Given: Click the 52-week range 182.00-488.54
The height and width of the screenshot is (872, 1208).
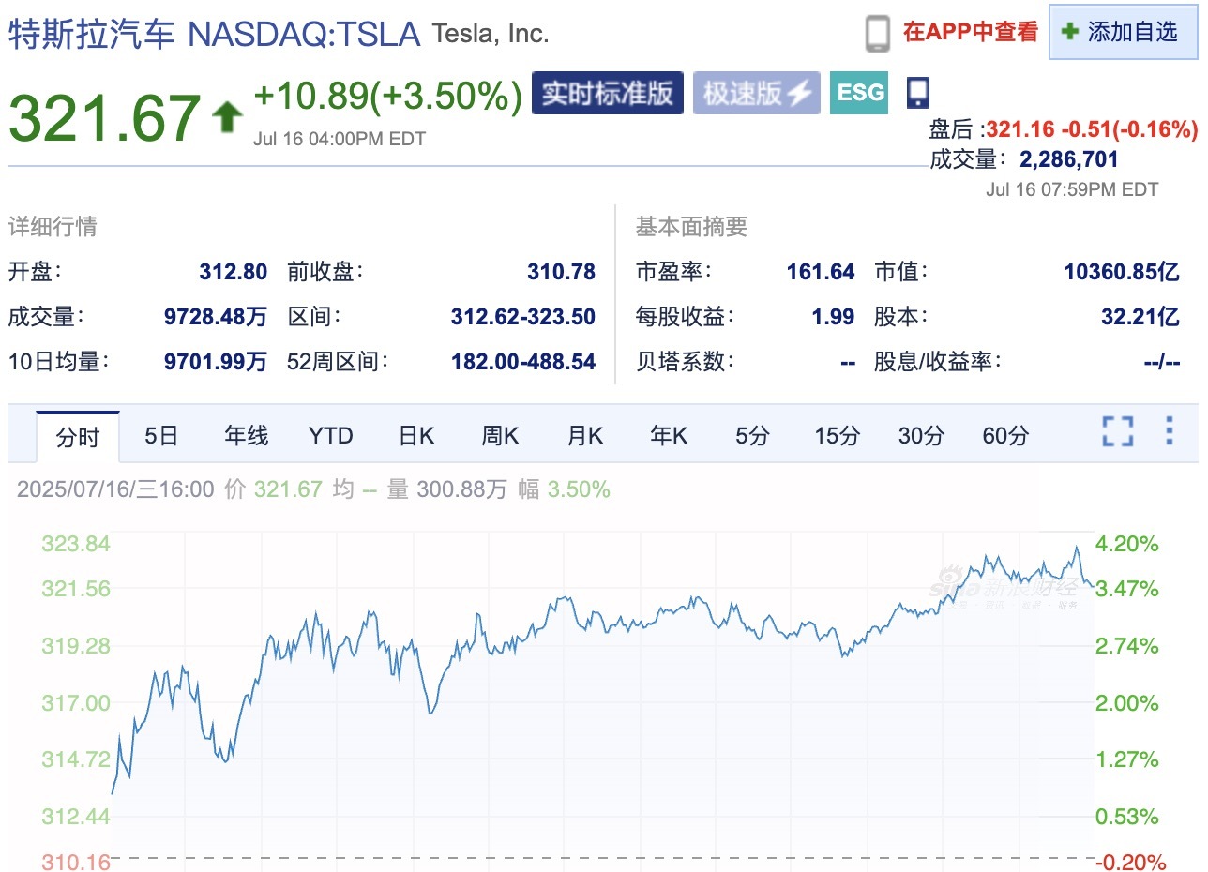Looking at the screenshot, I should (523, 361).
